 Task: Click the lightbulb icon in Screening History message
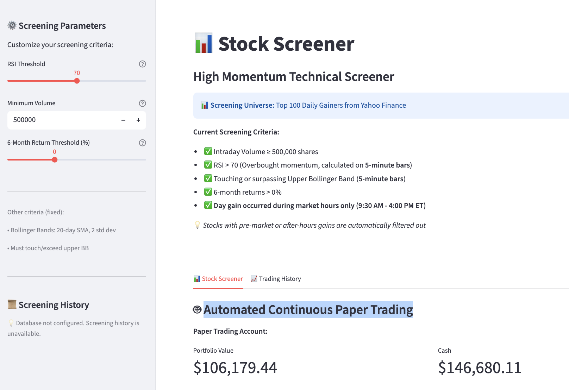pos(12,323)
